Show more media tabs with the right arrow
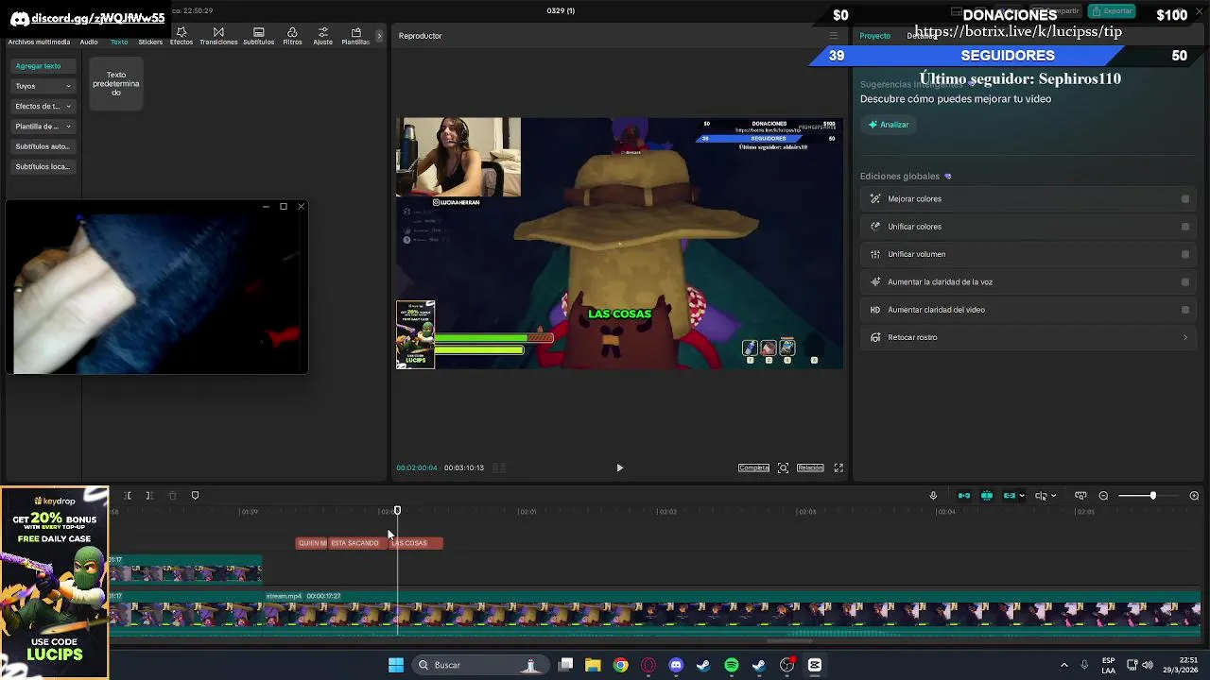Screen dimensions: 1210x680 (379, 36)
